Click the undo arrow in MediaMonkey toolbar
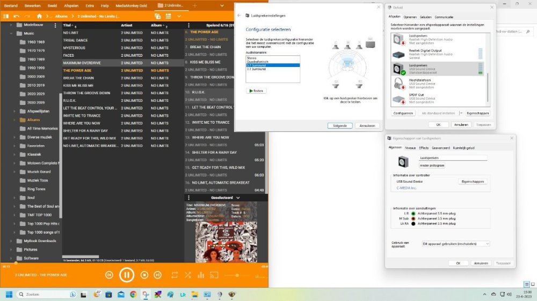 (x=17, y=16)
